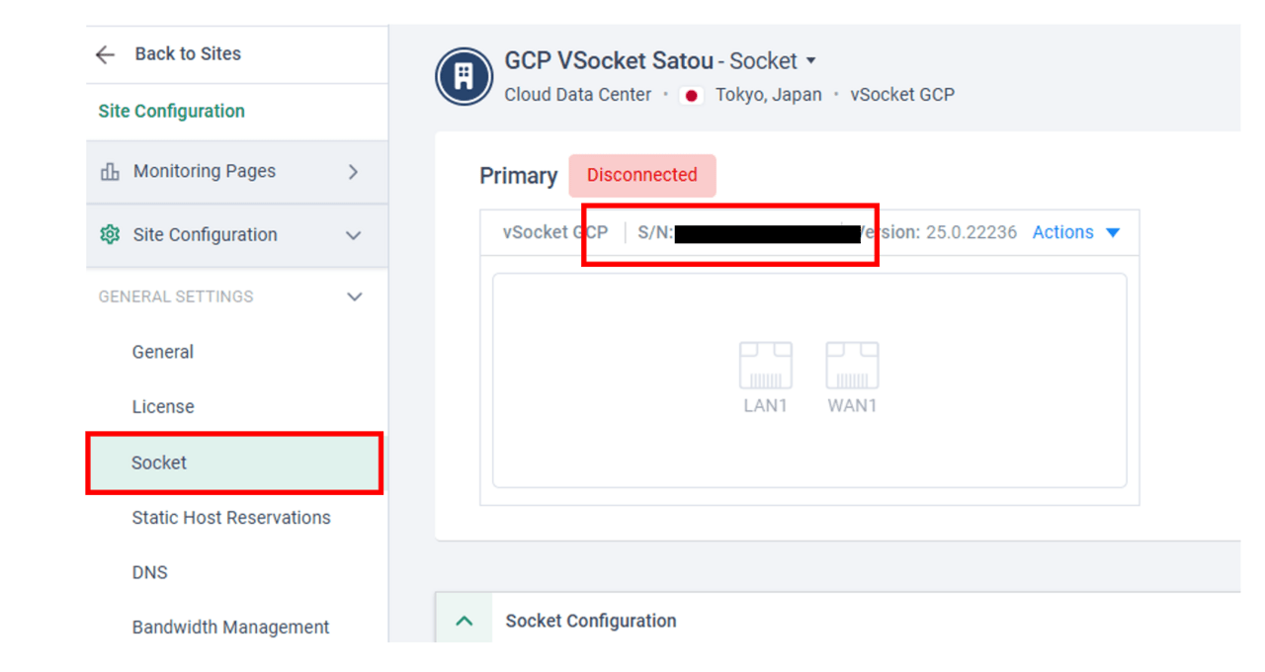This screenshot has height=672, width=1265.
Task: Click the Japan flag icon
Action: (x=692, y=96)
